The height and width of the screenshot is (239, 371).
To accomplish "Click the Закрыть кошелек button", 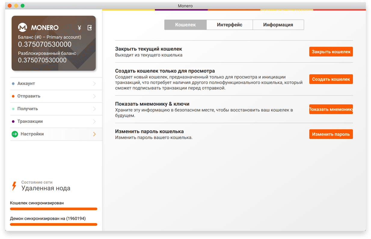I will 331,52.
